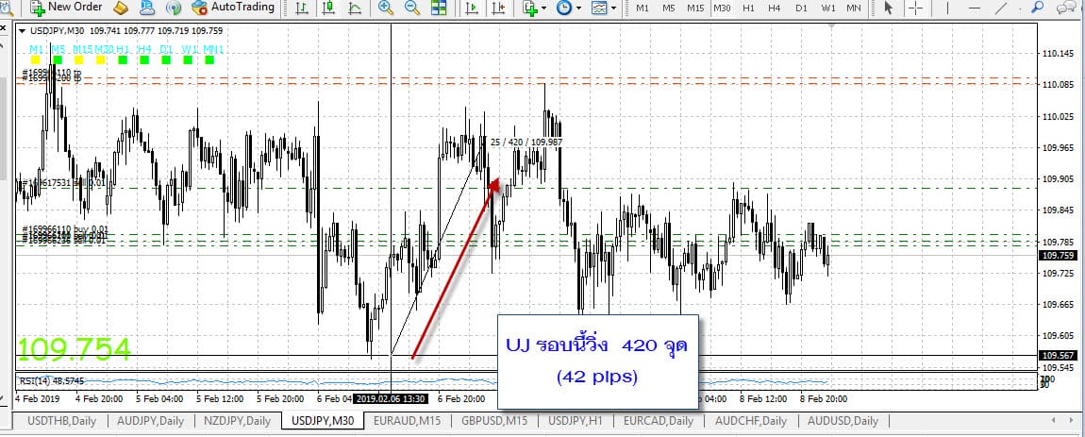Enable chart auto scroll icon
This screenshot has height=437, width=1085.
(472, 8)
